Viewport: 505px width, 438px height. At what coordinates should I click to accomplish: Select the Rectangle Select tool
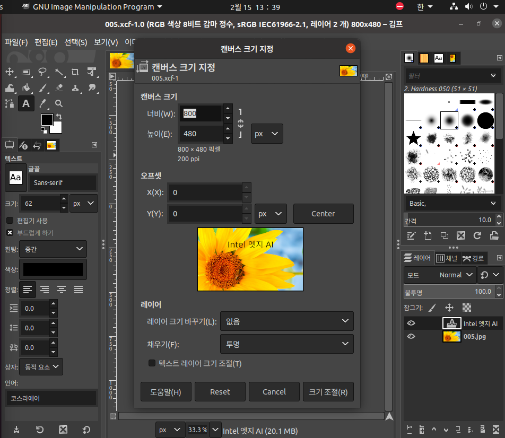click(x=26, y=72)
